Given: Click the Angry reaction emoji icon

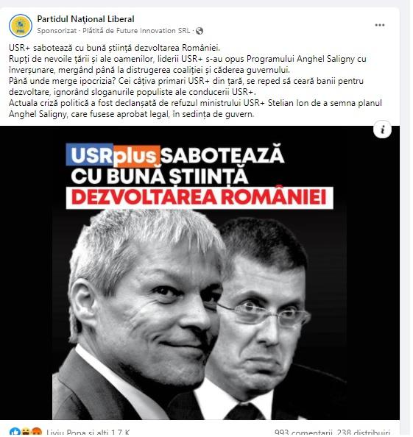Looking at the screenshot, I should [x=37, y=433].
